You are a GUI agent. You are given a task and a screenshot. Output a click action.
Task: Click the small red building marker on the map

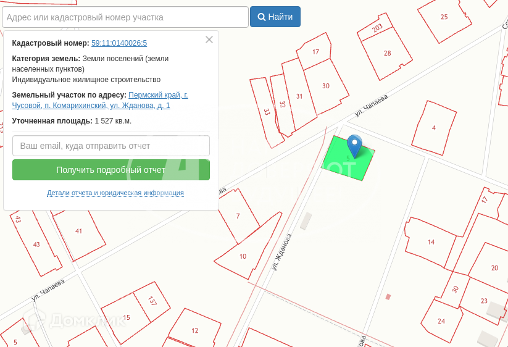tap(388, 296)
